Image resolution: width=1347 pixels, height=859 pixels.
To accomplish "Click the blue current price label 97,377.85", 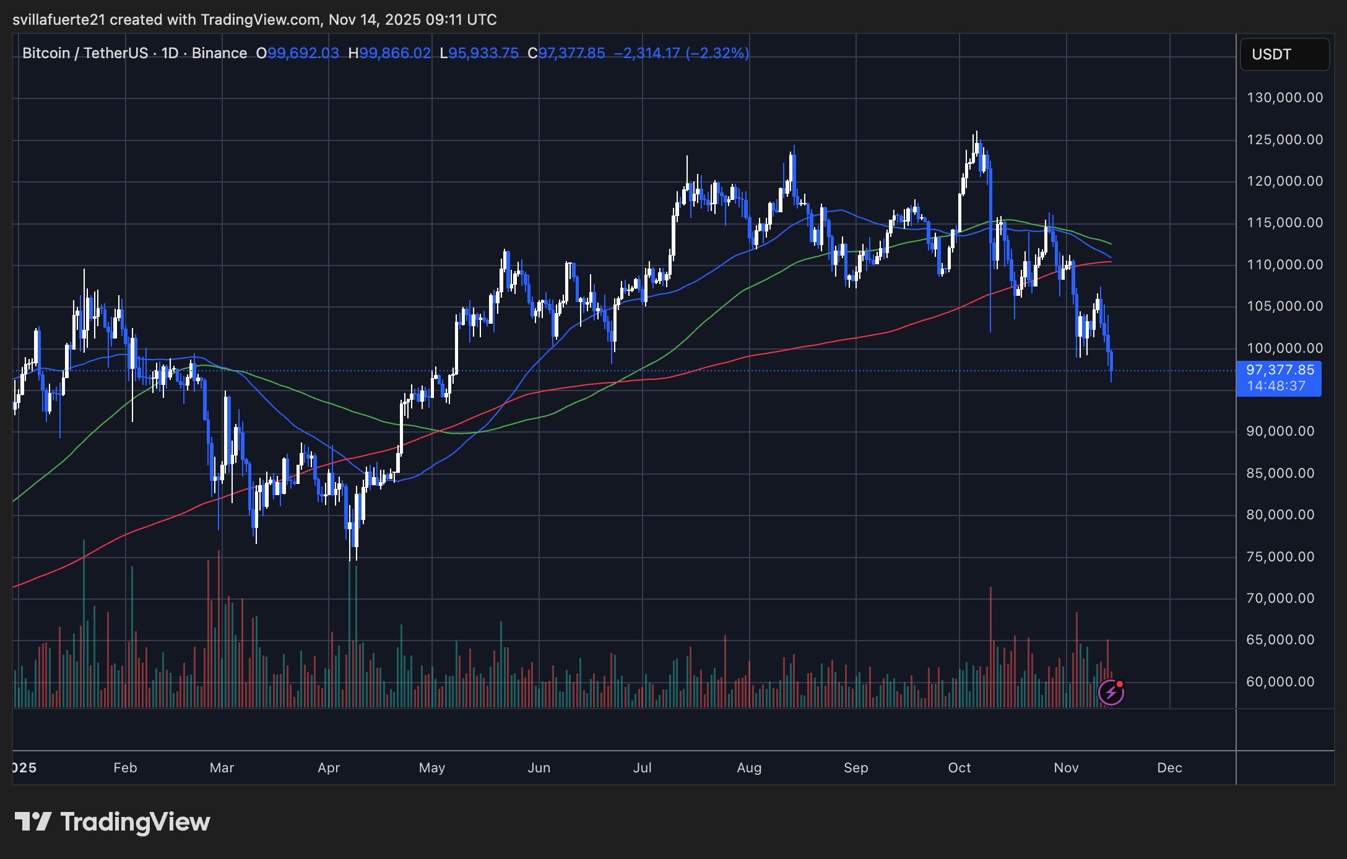I will [1279, 370].
